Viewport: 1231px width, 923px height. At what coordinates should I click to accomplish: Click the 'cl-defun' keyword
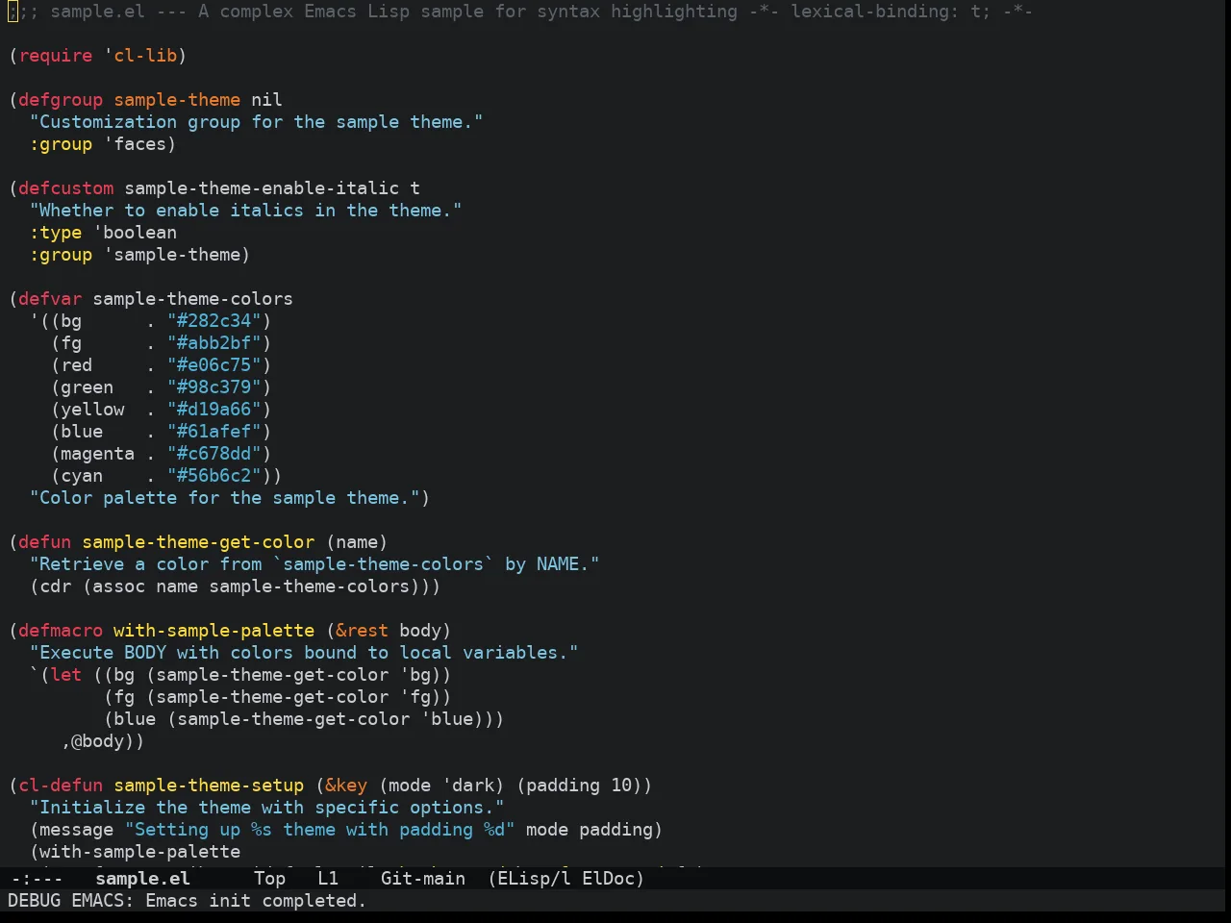61,786
